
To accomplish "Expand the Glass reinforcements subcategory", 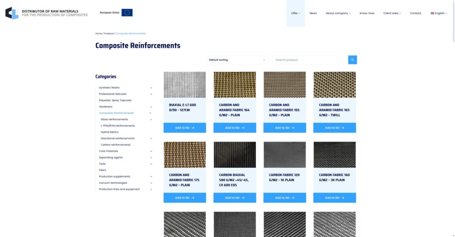I will [151, 119].
